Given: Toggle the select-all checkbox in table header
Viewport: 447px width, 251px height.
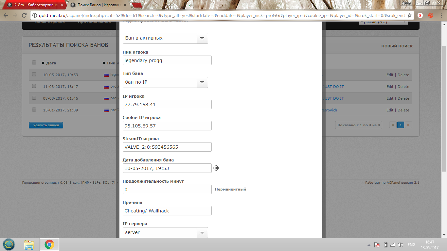Looking at the screenshot, I should point(34,62).
